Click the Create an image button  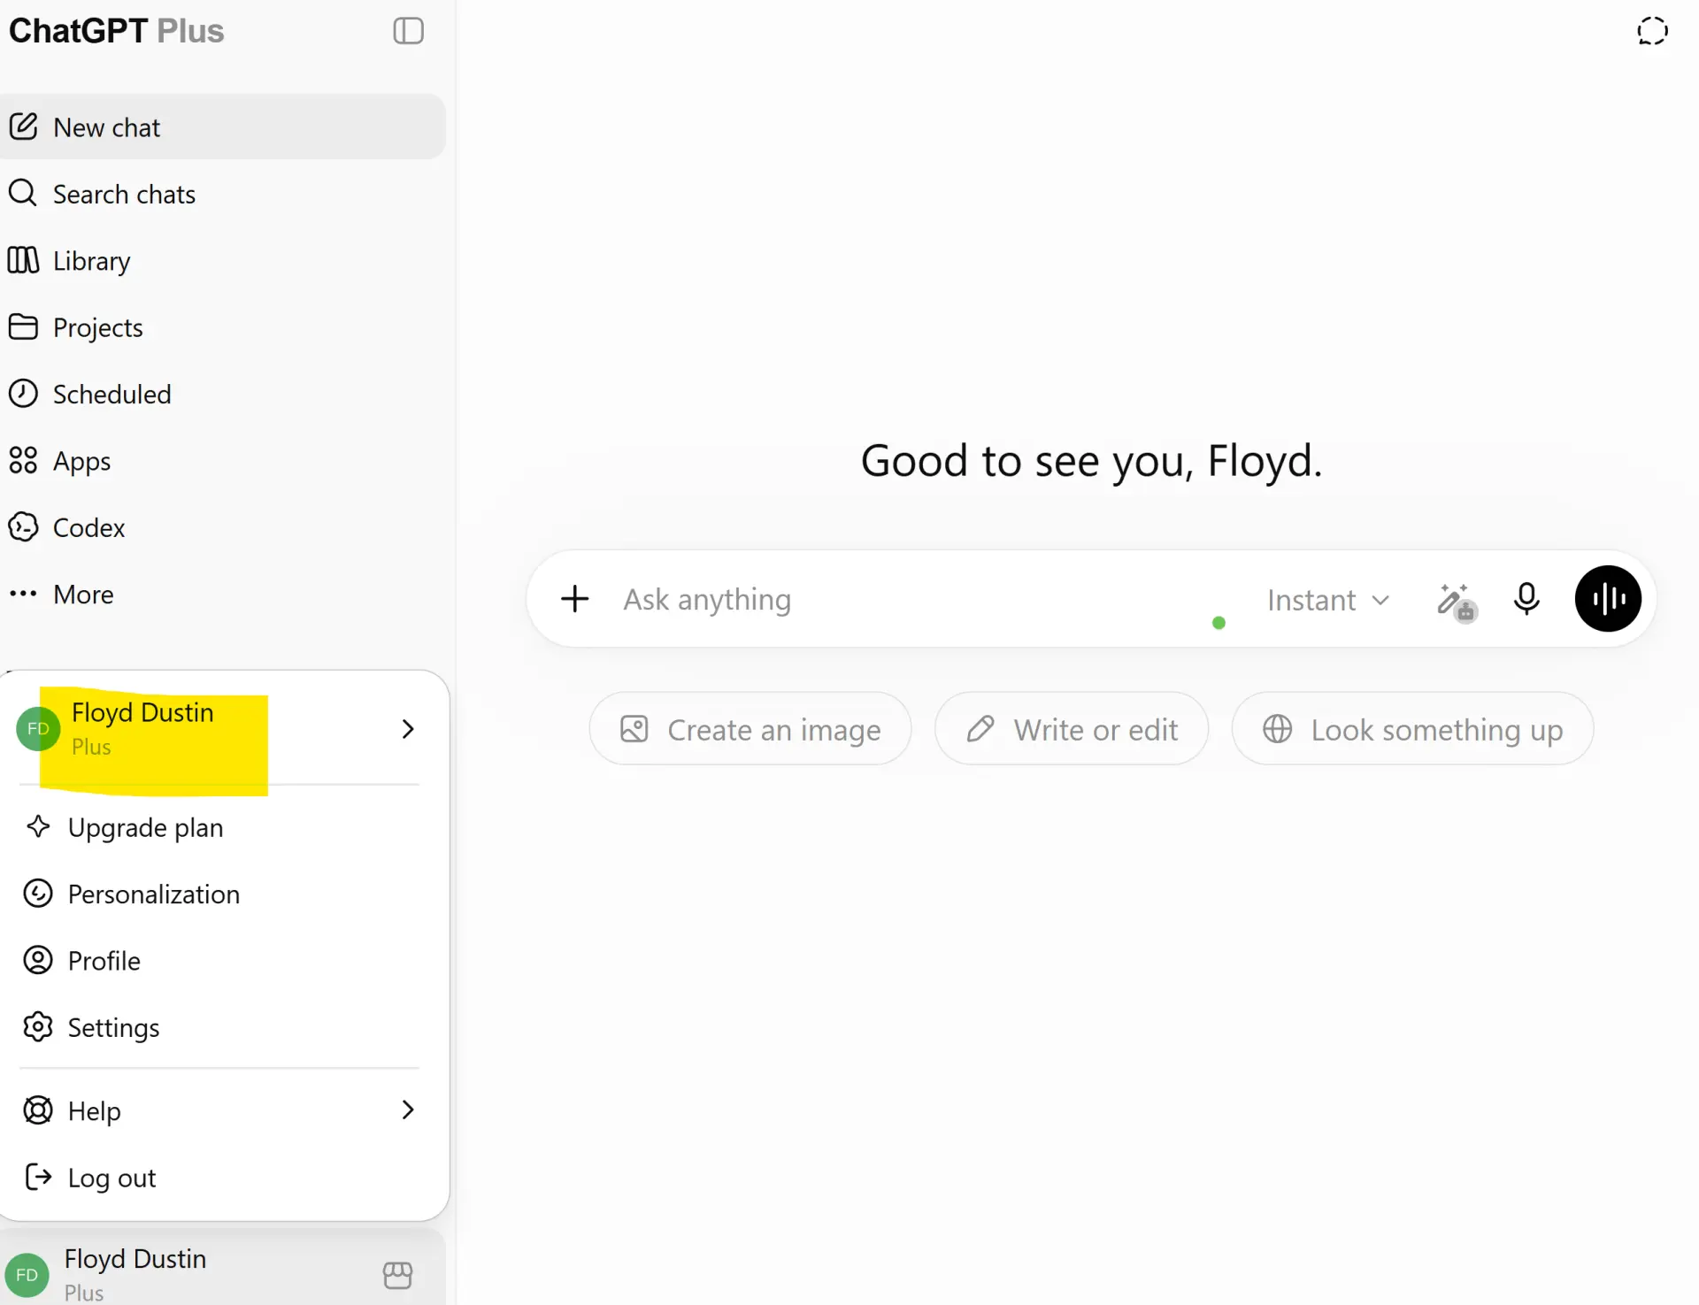(x=750, y=729)
